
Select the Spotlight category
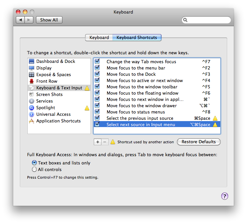click(59, 108)
